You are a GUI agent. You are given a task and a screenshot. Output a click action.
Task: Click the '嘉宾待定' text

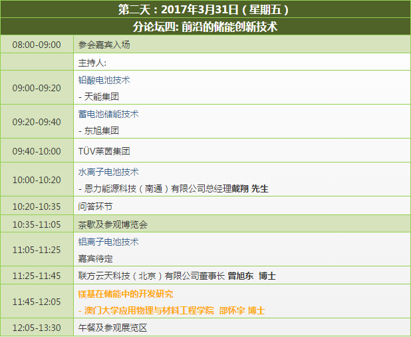(x=95, y=258)
